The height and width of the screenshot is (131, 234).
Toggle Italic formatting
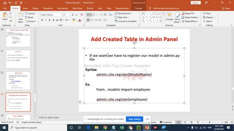click(x=46, y=20)
